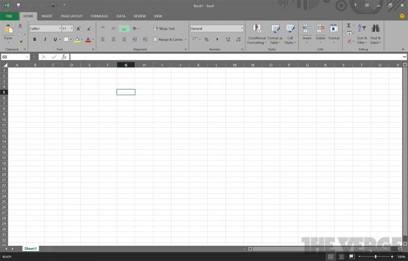Viewport: 408px width, 261px height.
Task: Click the Delete cells button
Action: pyautogui.click(x=320, y=34)
